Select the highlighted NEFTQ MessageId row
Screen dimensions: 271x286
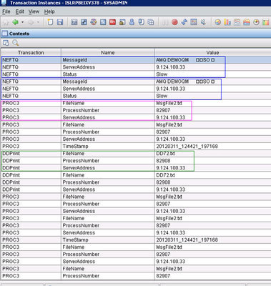pos(136,60)
